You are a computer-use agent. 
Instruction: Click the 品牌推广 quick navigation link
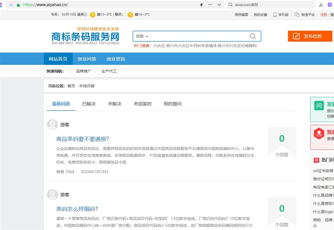click(x=83, y=71)
